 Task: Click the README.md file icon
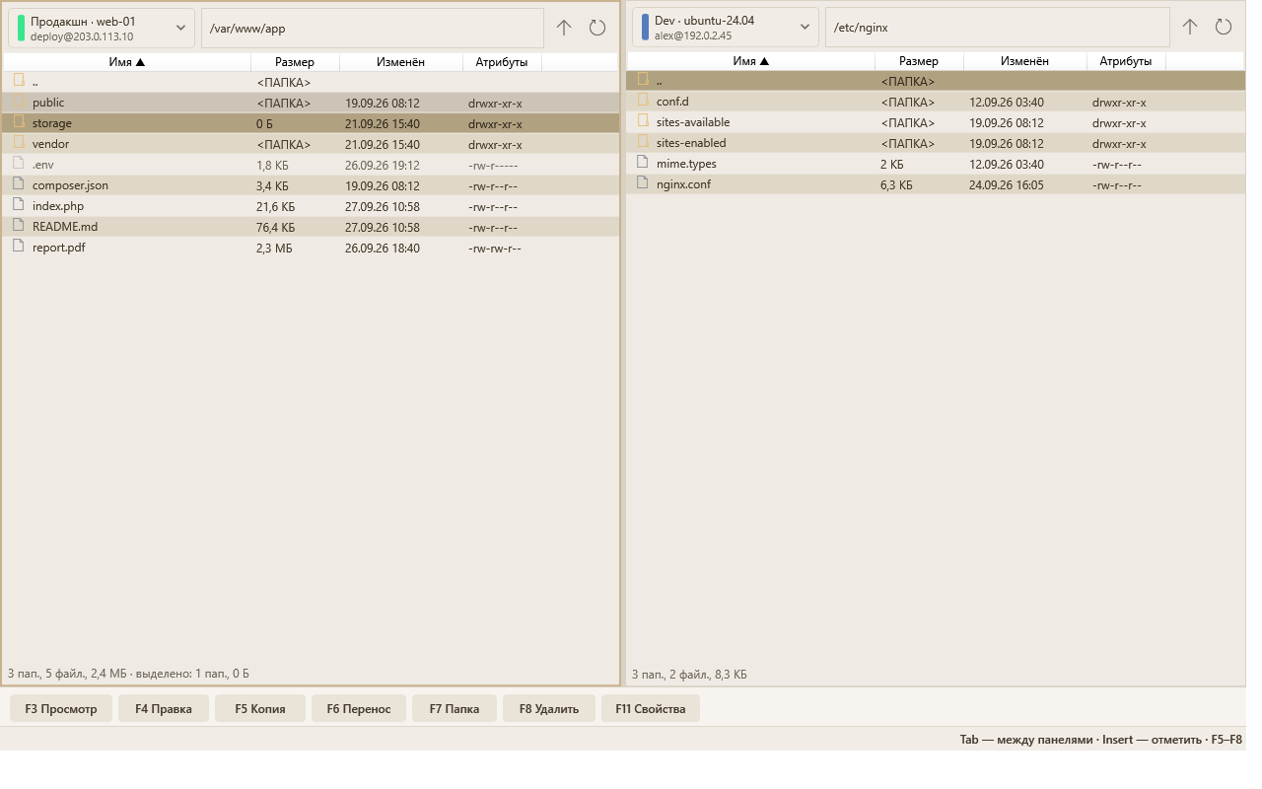19,226
